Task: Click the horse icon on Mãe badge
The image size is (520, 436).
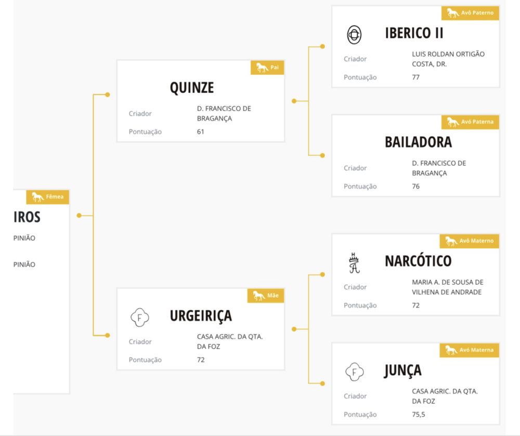Action: 258,296
